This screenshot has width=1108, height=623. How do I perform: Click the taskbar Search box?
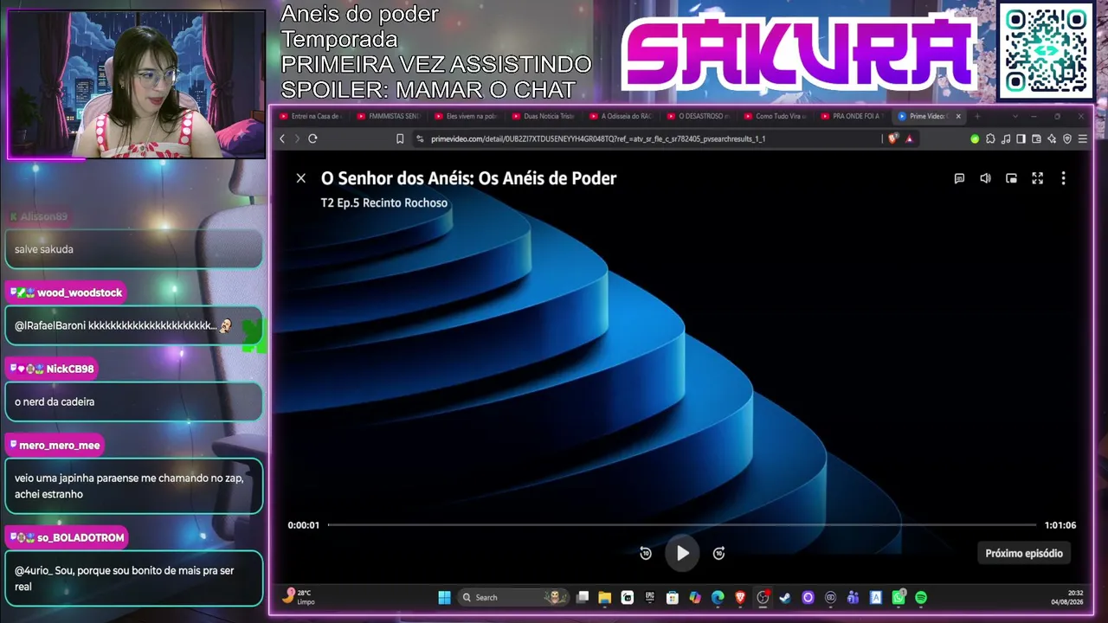click(x=513, y=597)
